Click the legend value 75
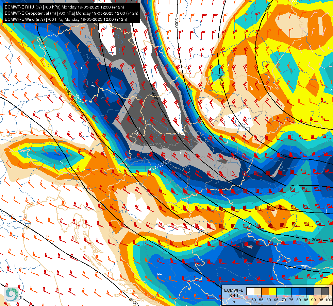 [x=291, y=300]
